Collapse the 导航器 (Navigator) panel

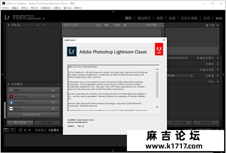coord(9,25)
